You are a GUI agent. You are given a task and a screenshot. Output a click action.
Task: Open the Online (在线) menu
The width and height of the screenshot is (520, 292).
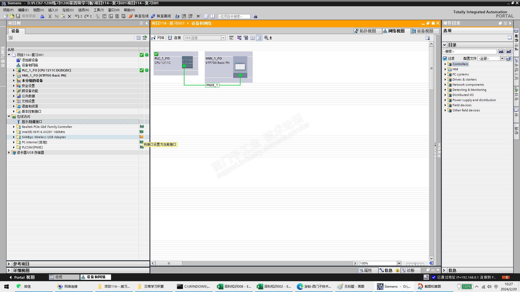click(x=68, y=10)
